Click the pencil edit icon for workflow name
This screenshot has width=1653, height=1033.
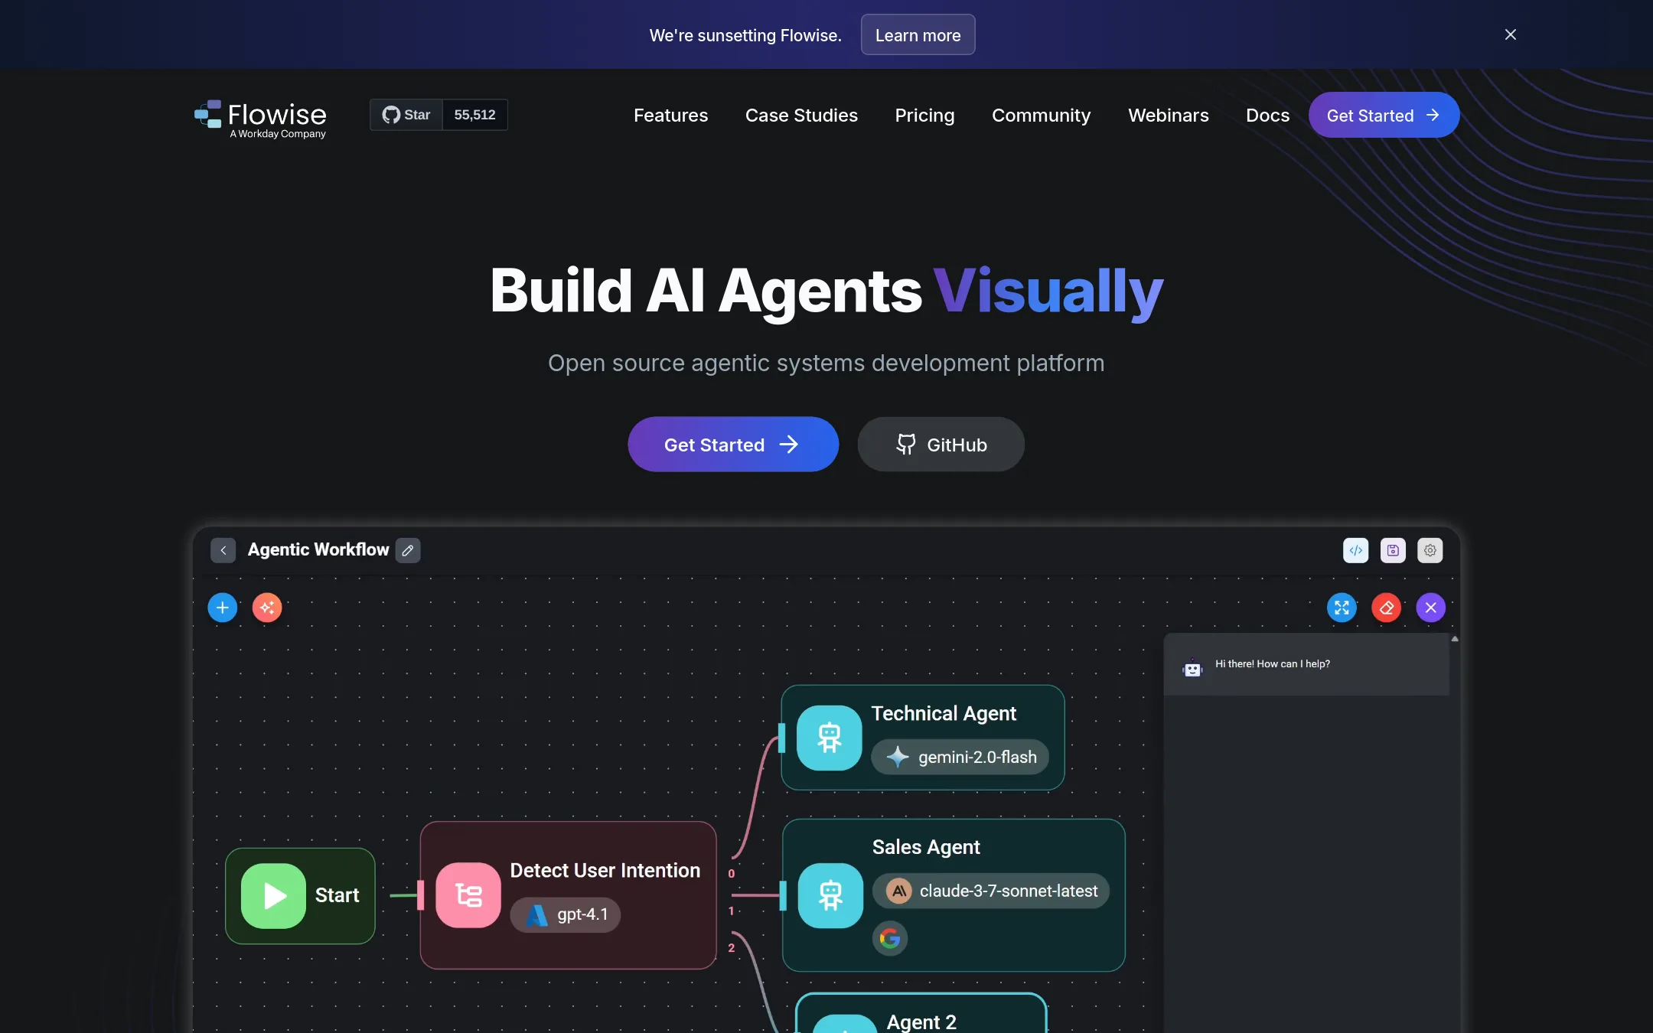point(408,550)
